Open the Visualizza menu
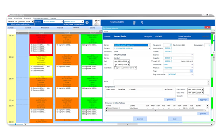 point(18,18)
